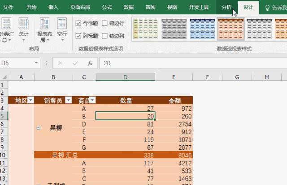Screen dimensions: 287x185
Task: Select column A header
Action: pyautogui.click(x=21, y=77)
